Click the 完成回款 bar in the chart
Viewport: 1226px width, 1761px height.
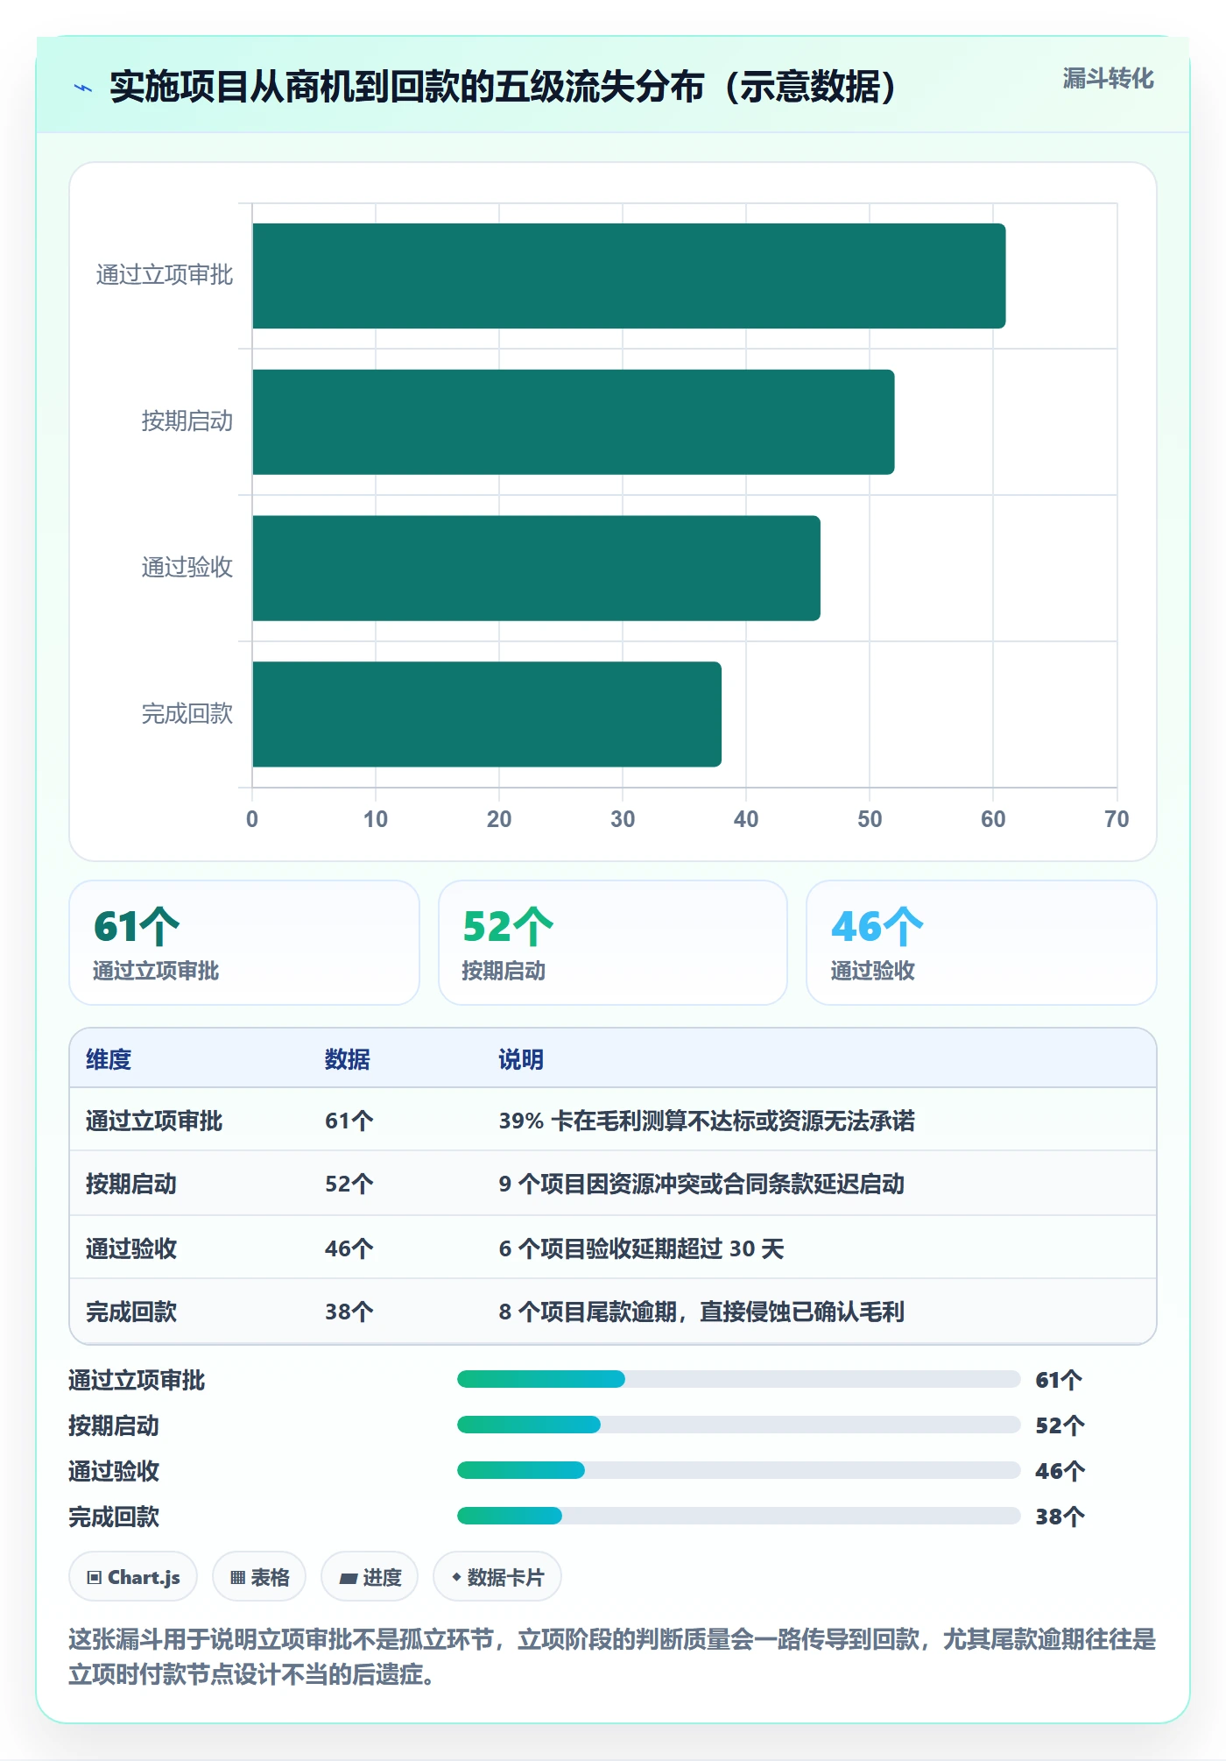[x=487, y=714]
